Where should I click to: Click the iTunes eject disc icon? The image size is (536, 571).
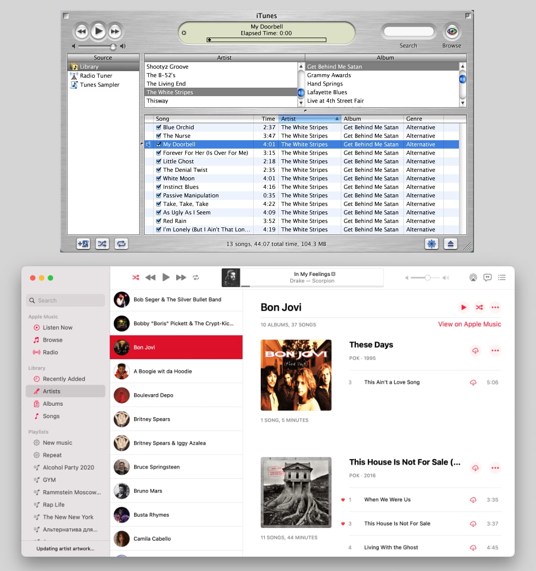tap(450, 244)
